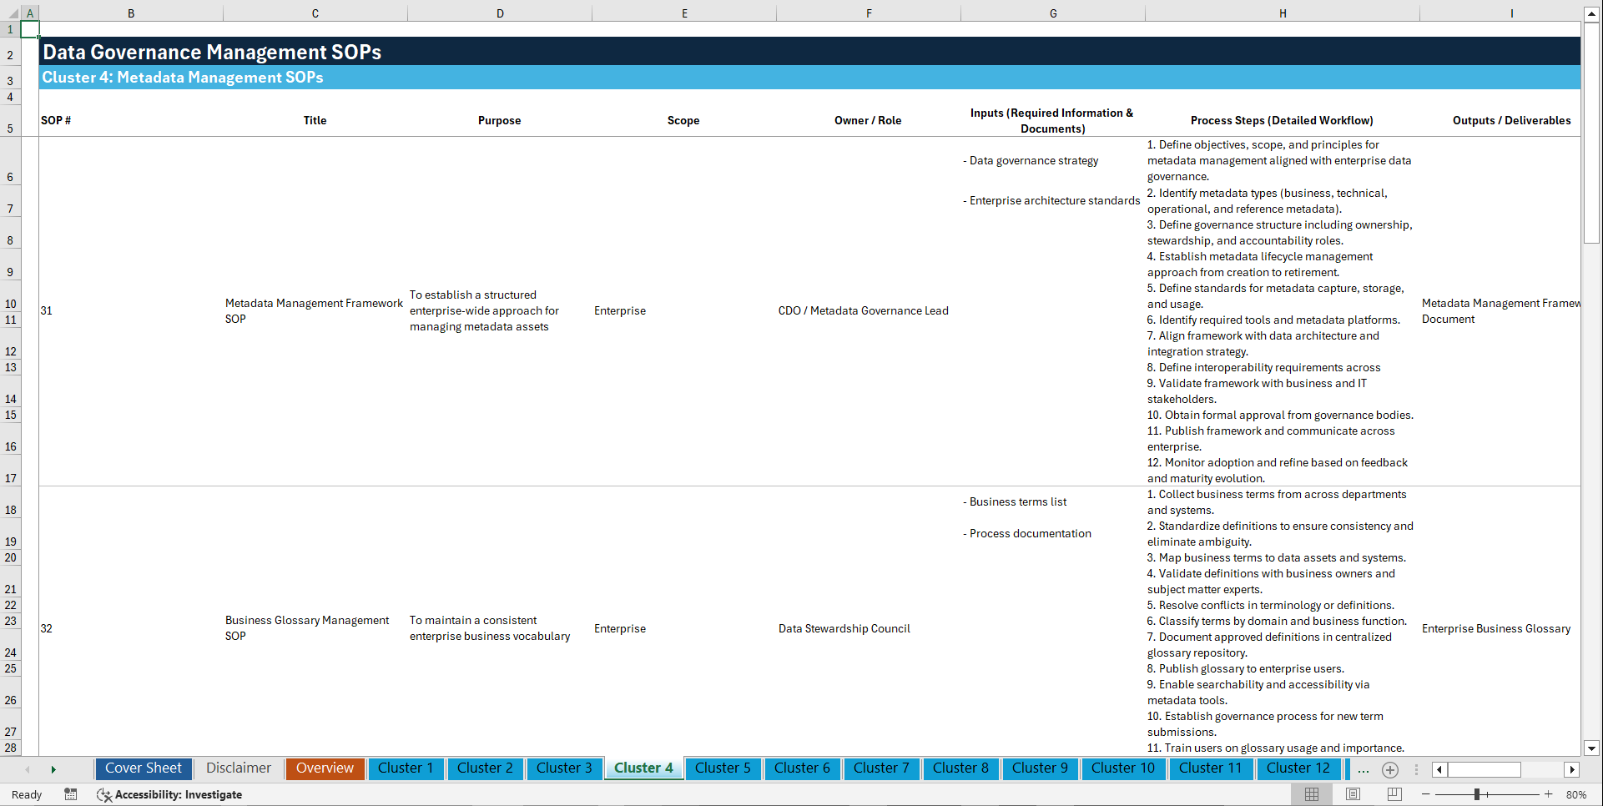Switch to the Cluster 12 sheet
1603x806 pixels.
point(1298,768)
